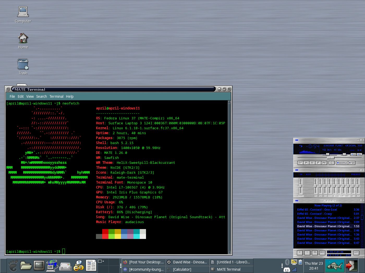Skip to the next track in Audacious
365x273 pixels.
(x=324, y=163)
